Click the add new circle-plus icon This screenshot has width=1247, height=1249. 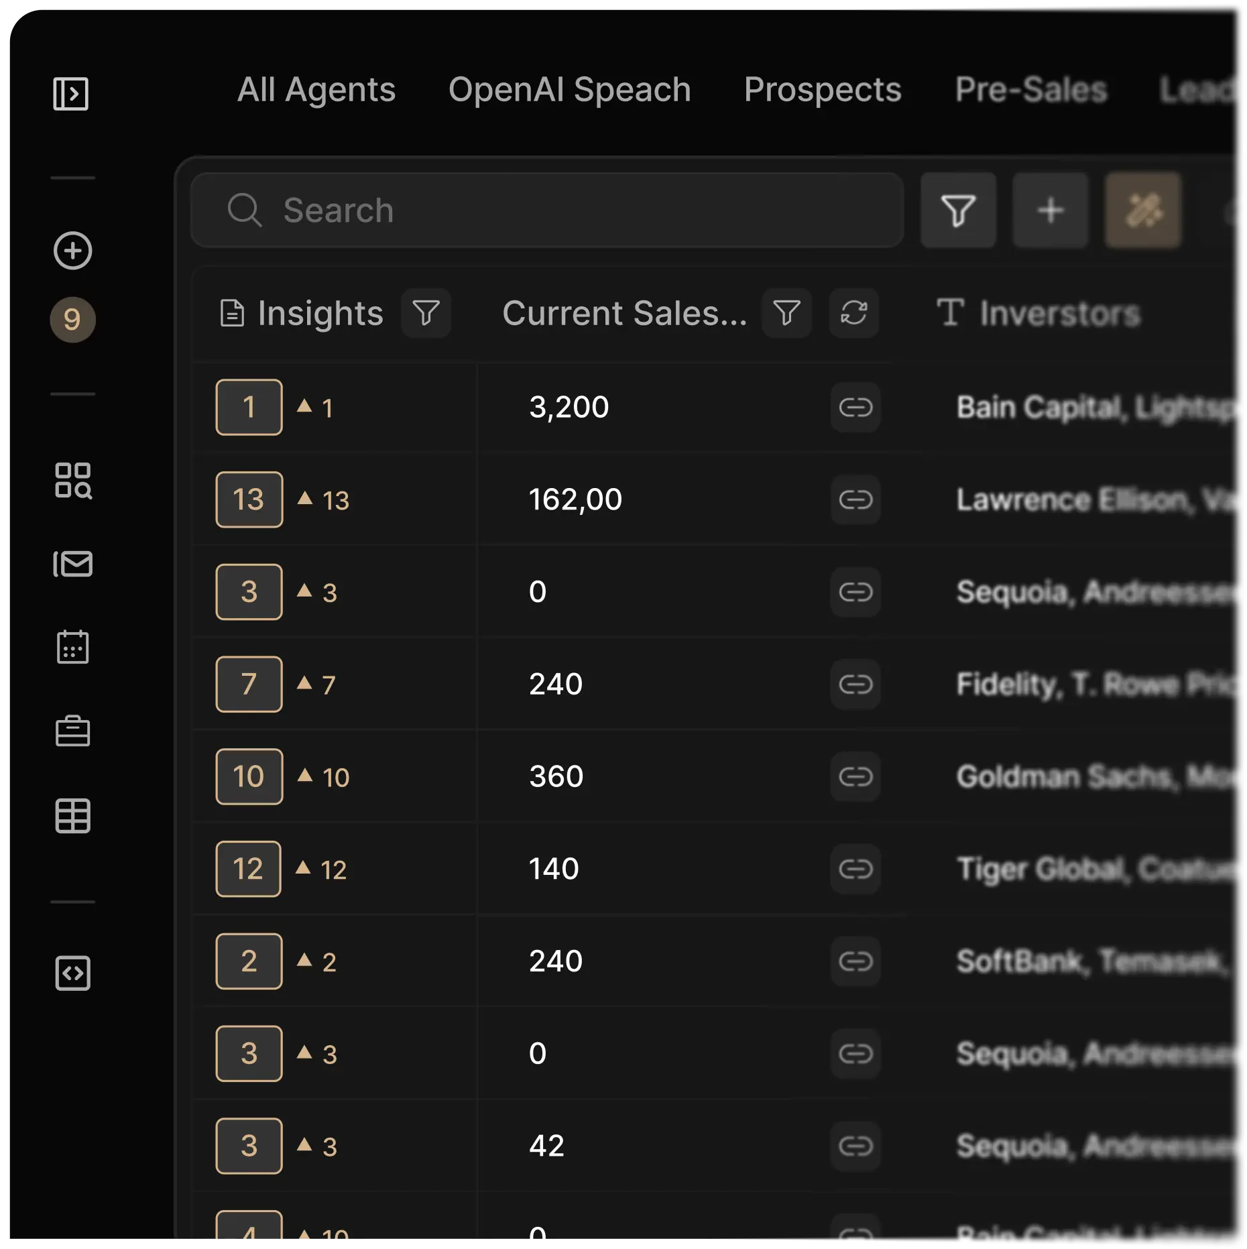(x=72, y=251)
